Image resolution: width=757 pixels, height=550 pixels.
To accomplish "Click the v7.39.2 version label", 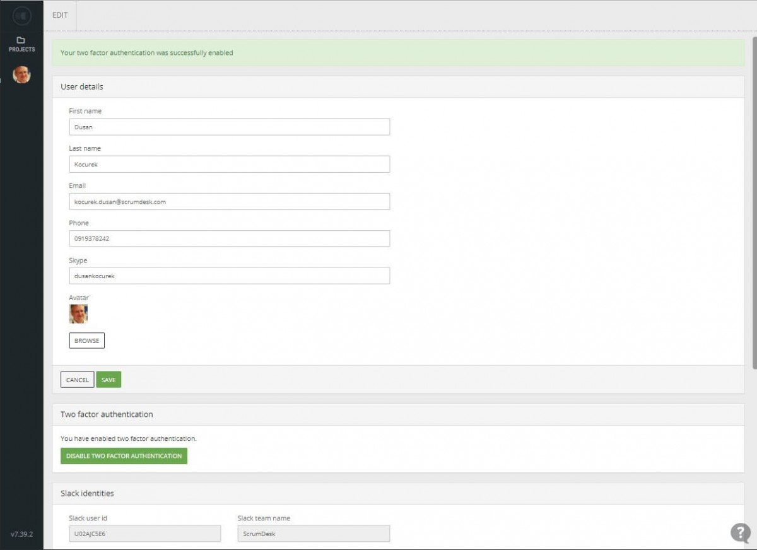I will tap(21, 534).
